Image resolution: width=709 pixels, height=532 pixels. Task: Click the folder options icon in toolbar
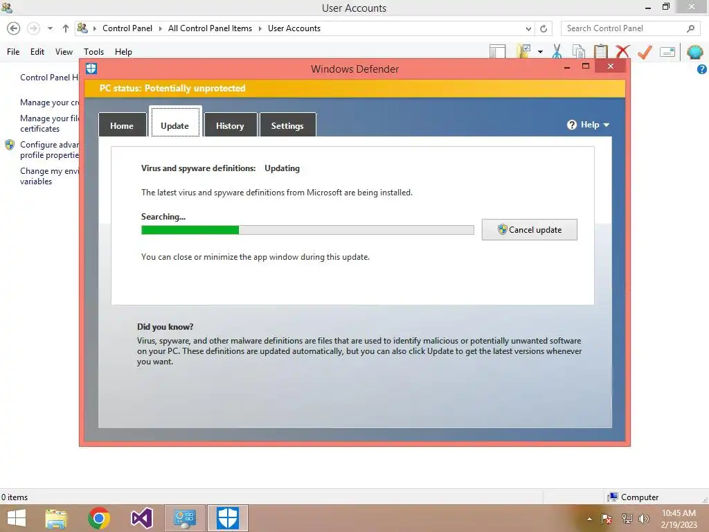click(x=524, y=51)
